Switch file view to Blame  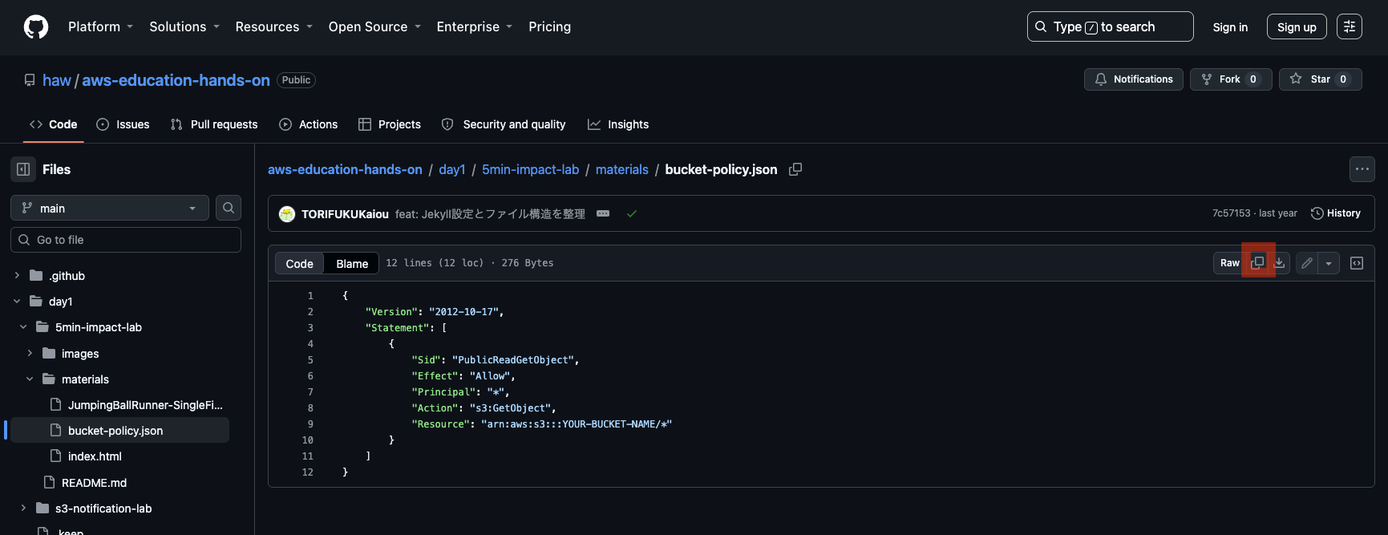tap(352, 263)
